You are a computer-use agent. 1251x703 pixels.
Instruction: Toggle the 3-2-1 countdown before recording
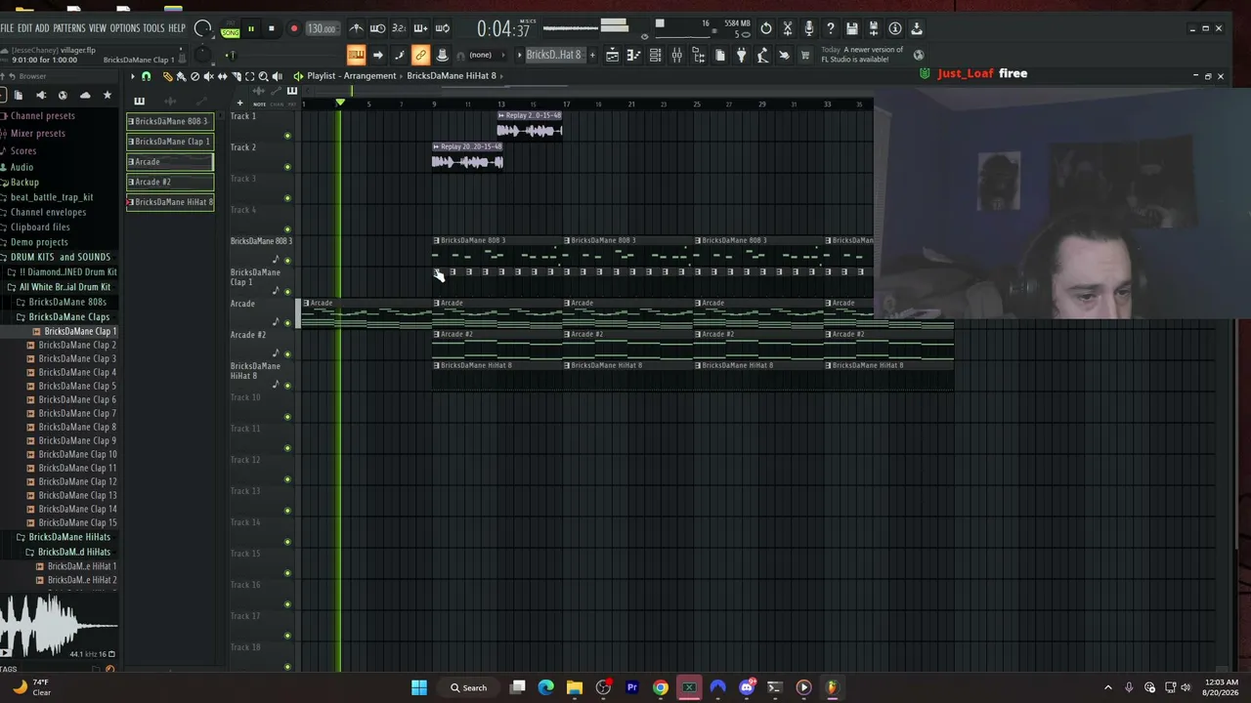pos(399,28)
